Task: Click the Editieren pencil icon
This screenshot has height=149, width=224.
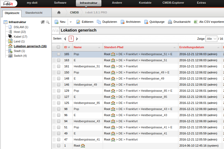Action: coord(78,22)
